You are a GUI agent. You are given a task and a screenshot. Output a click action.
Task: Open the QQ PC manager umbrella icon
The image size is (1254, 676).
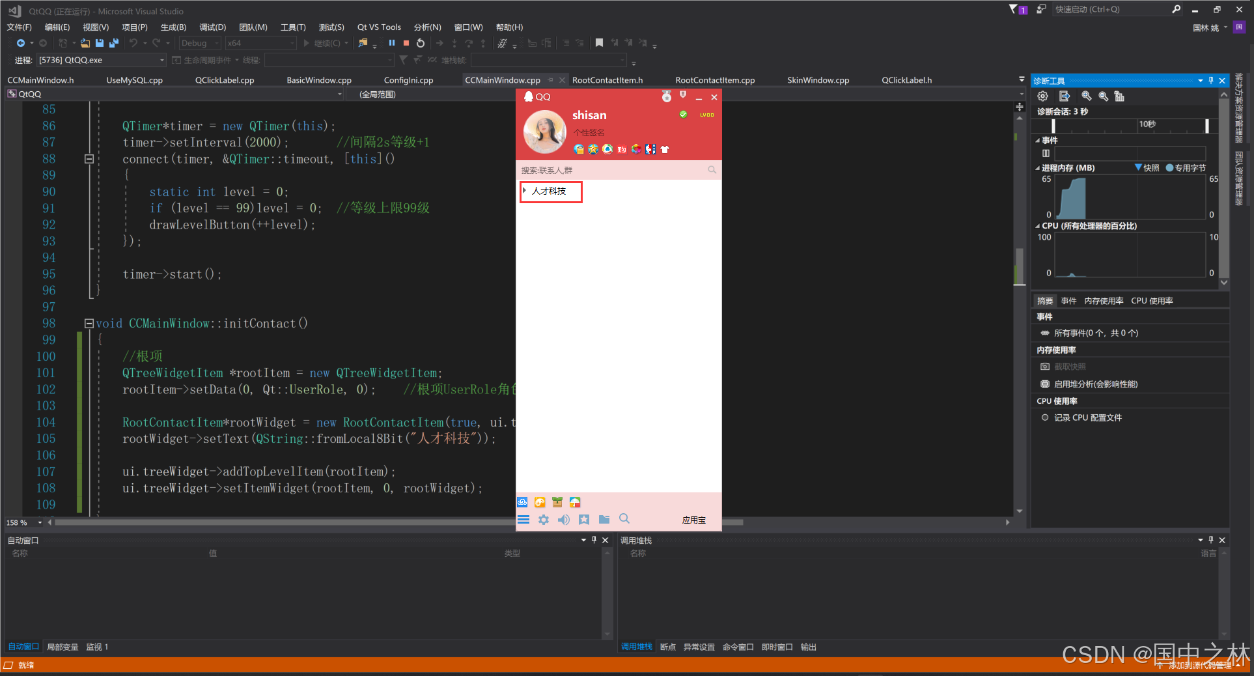575,502
